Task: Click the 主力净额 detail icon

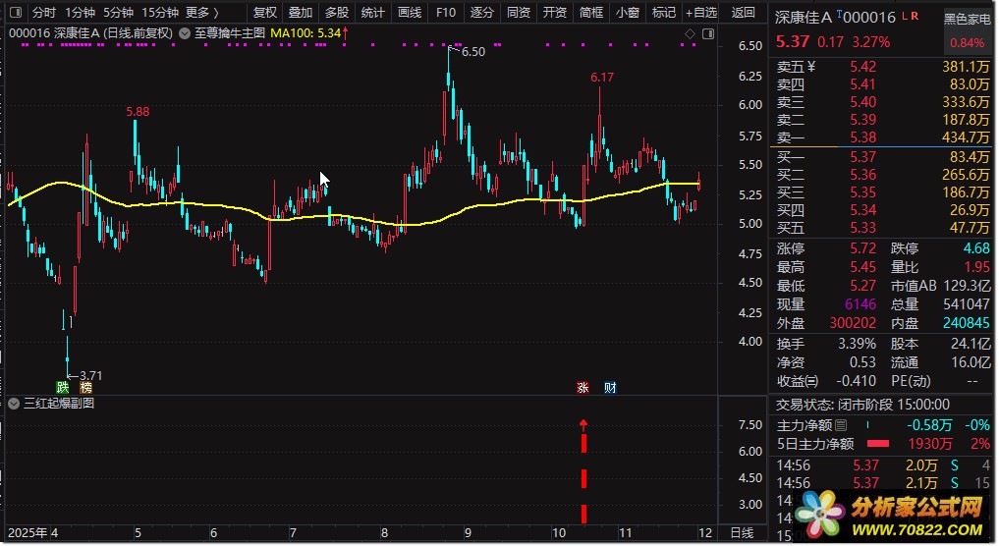Action: tap(842, 425)
